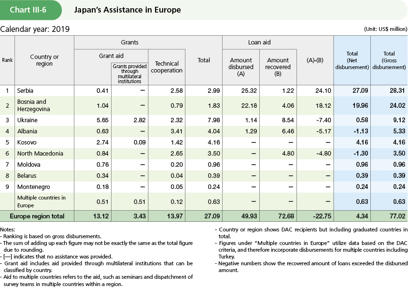408x288 pixels.
Task: Click the Bosnia and Herzegovina country cell
Action: pos(32,105)
